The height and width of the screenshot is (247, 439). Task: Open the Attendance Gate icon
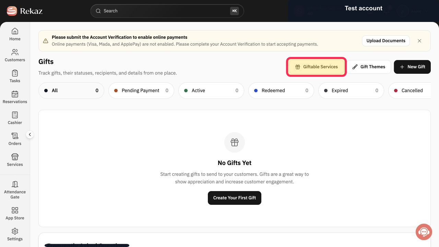pos(15,184)
